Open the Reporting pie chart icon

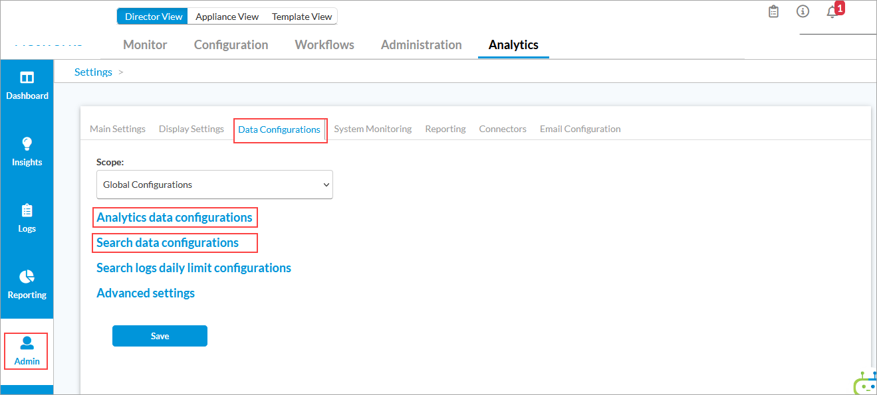pos(27,277)
